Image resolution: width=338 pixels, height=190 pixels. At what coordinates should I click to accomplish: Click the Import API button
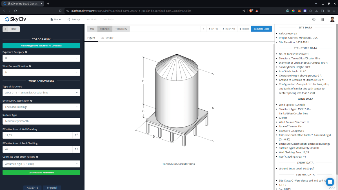pos(228,29)
